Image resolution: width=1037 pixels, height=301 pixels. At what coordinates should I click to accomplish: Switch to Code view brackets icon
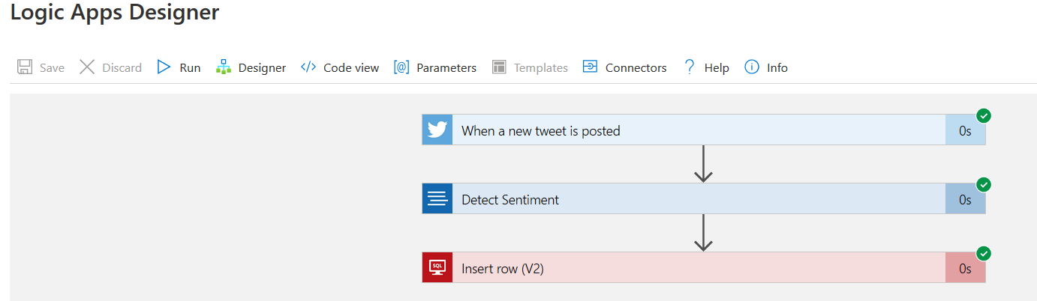[308, 67]
